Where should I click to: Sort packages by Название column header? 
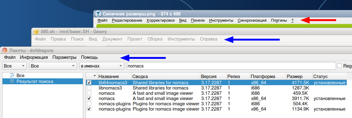(x=115, y=76)
